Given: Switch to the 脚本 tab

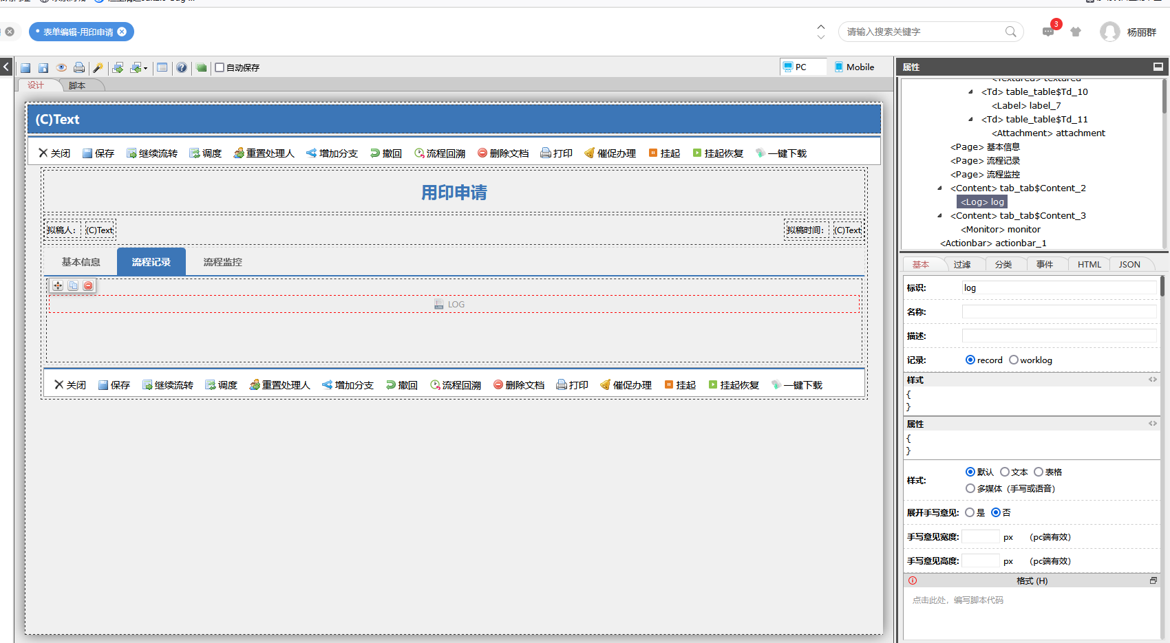Looking at the screenshot, I should 77,85.
